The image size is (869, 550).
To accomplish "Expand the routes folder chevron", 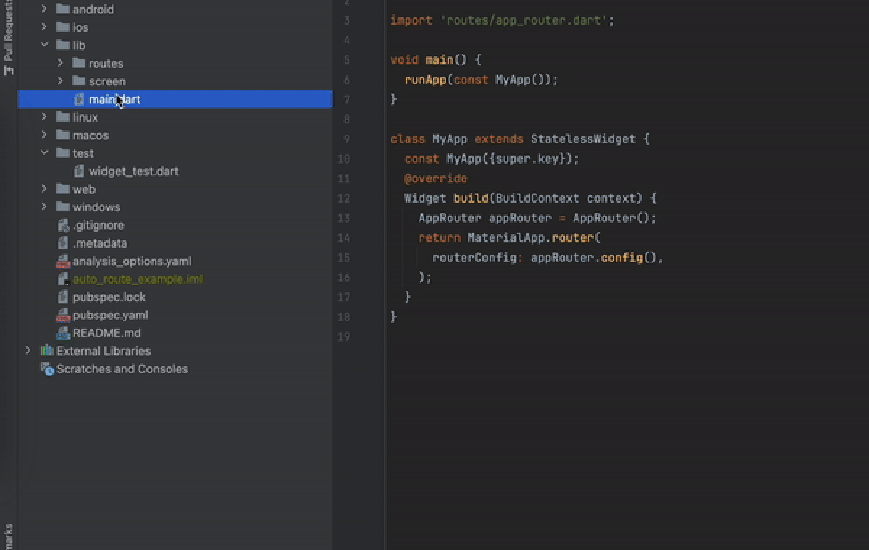I will pos(60,63).
